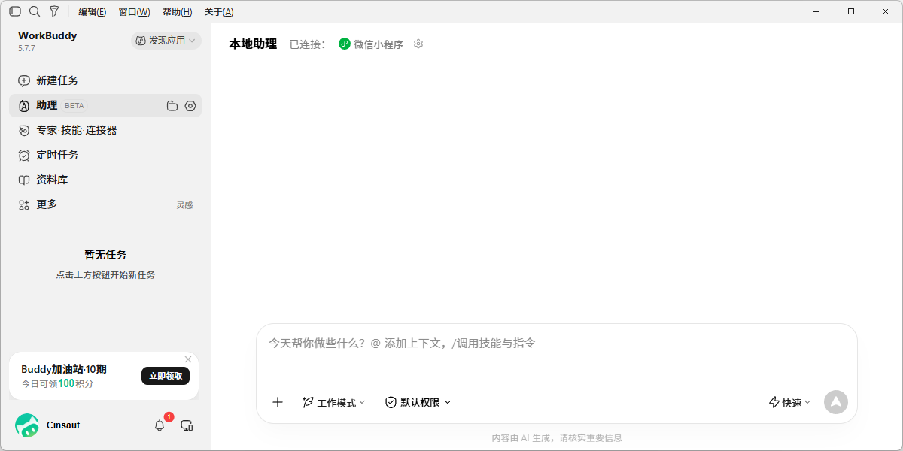Viewport: 903px width, 451px height.
Task: Click the 灵感 label
Action: tap(184, 205)
